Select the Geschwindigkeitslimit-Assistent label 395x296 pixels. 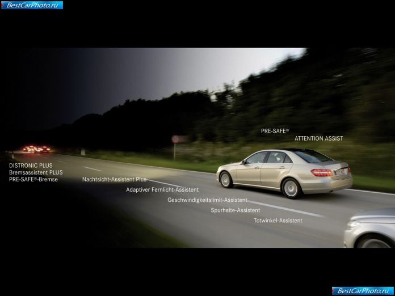point(207,200)
